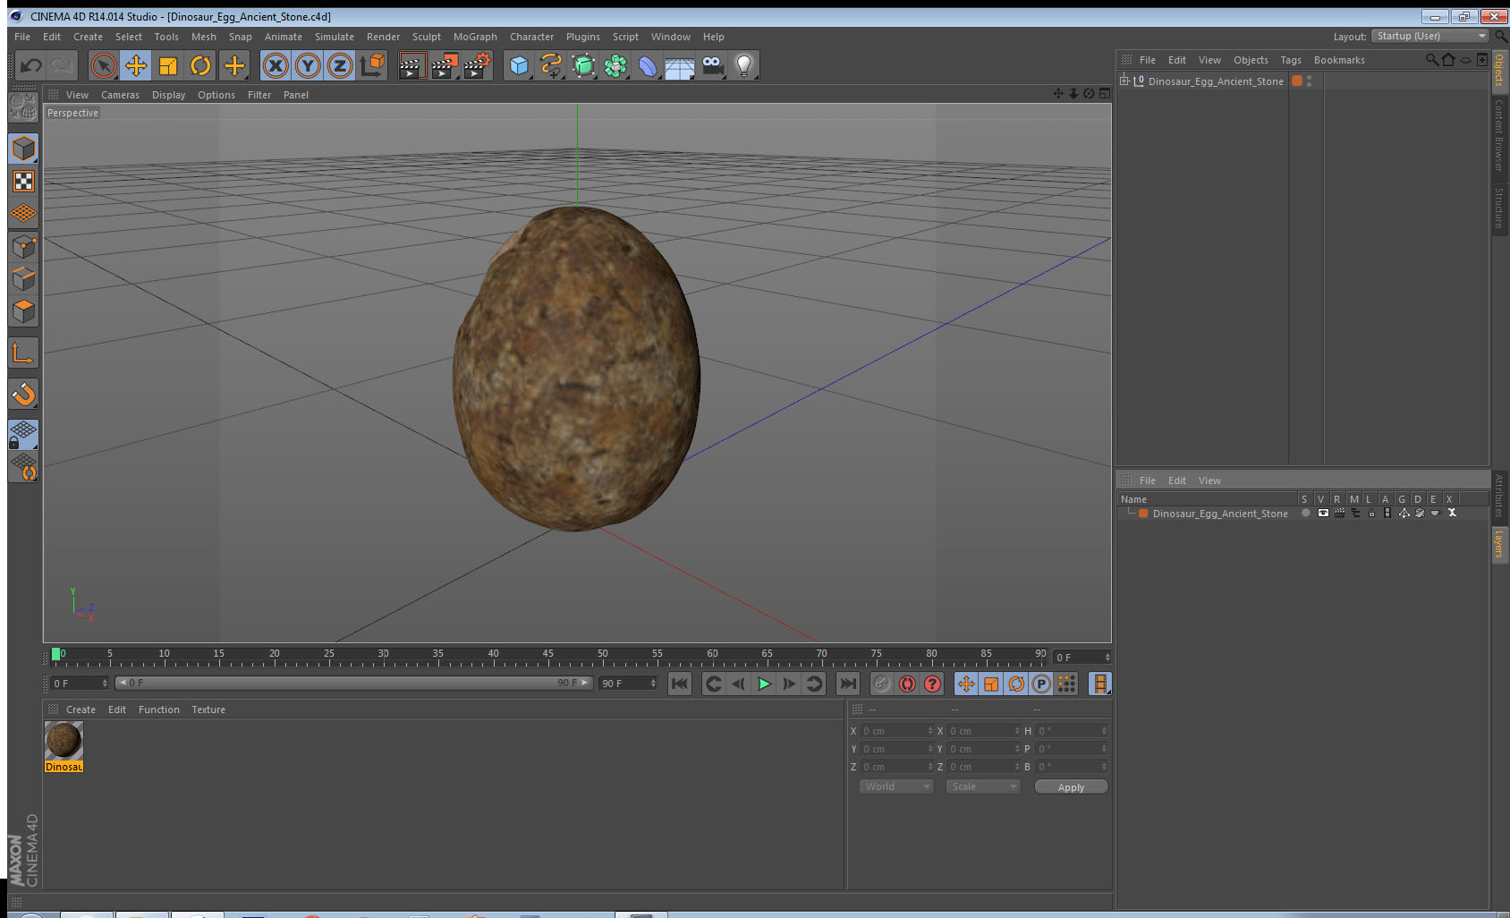Screen dimensions: 1510x918
Task: Toggle the Snap magnet icon
Action: click(23, 394)
